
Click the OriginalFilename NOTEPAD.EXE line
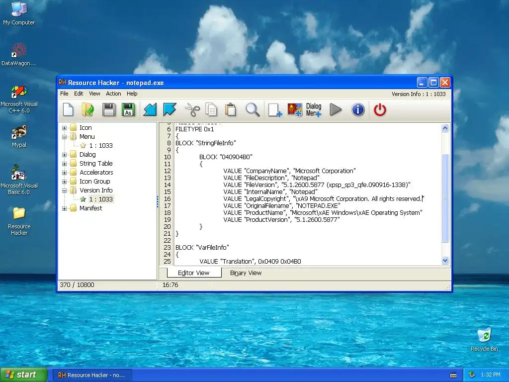click(282, 205)
